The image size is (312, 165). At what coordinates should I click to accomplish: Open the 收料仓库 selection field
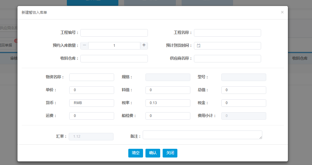click(114, 58)
